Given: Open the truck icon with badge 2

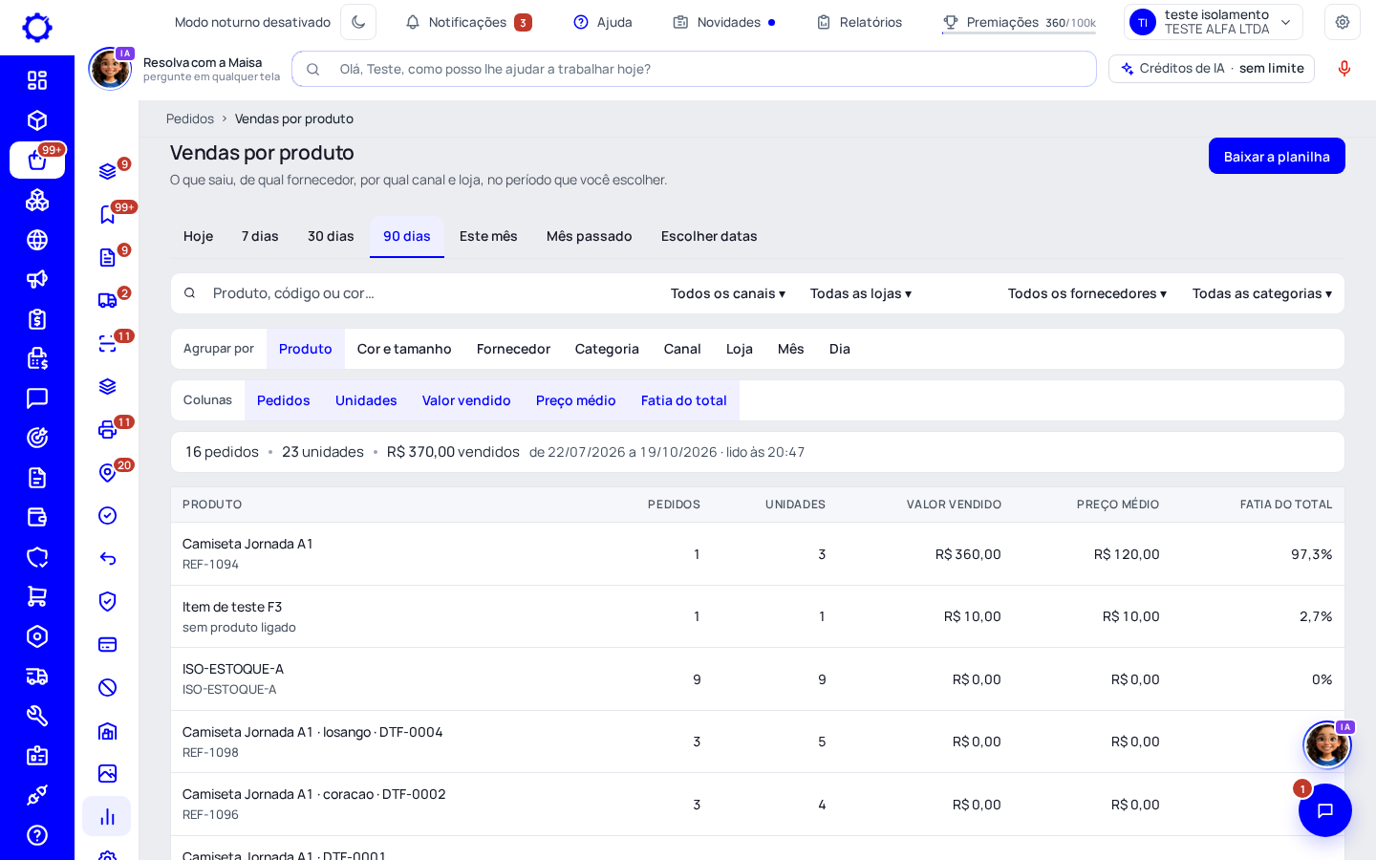Looking at the screenshot, I should (108, 301).
